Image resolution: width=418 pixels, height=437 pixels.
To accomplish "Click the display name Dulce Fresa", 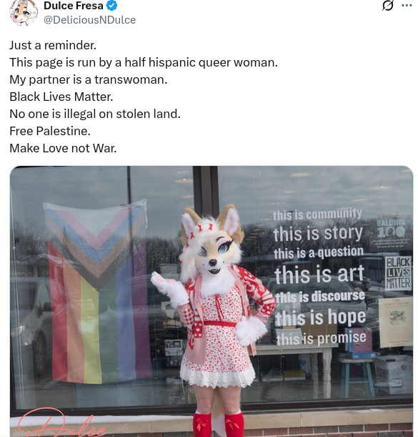I will tap(74, 6).
